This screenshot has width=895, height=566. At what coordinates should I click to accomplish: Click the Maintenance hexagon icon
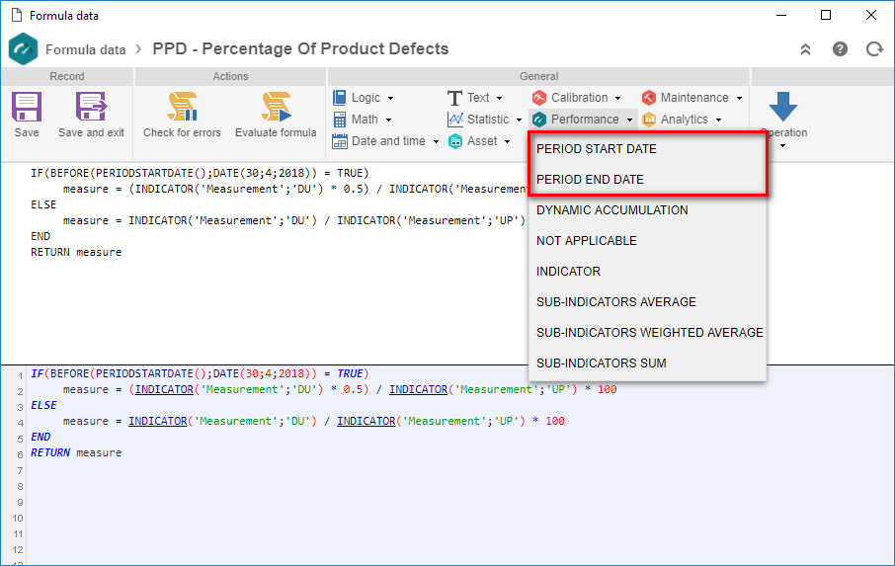point(648,98)
